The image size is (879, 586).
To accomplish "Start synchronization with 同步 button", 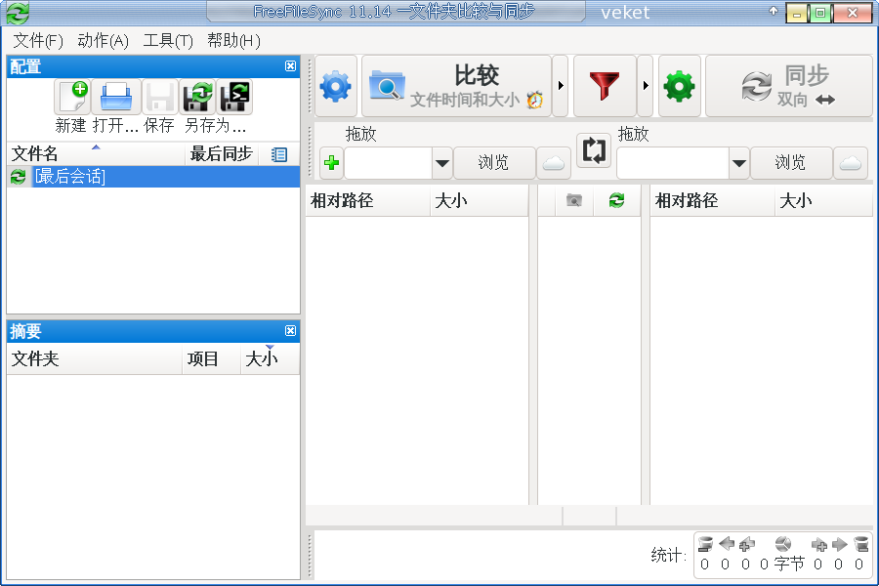I will coord(789,86).
